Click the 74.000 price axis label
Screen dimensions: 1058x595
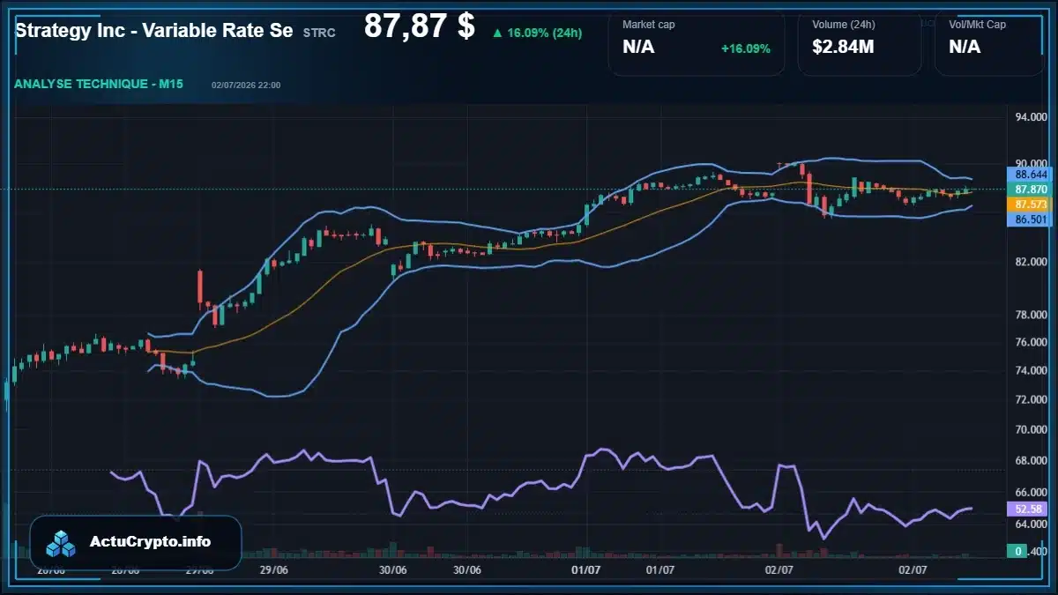pos(1031,370)
